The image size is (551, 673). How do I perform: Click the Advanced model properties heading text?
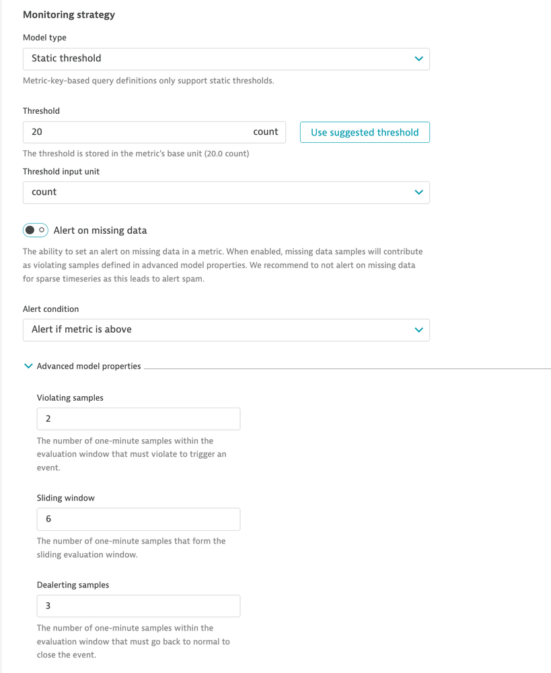(x=89, y=366)
